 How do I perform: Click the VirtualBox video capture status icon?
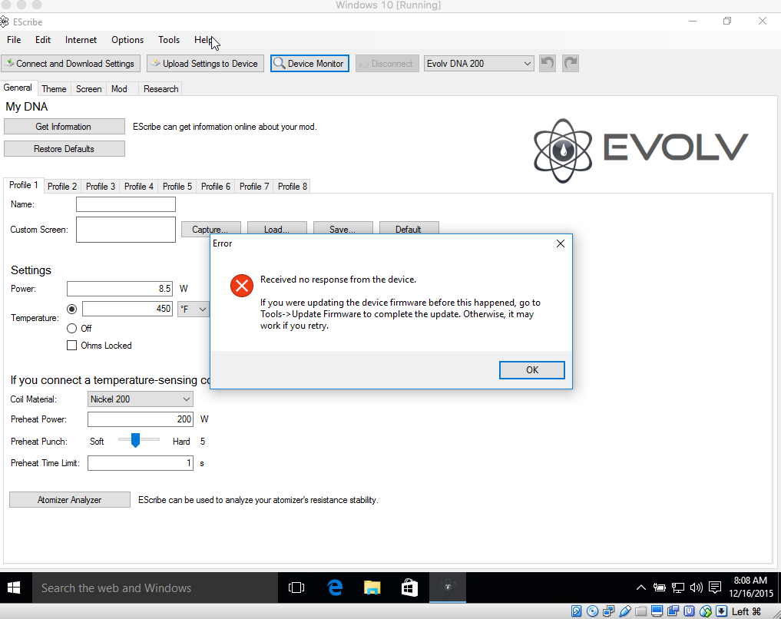tap(673, 611)
